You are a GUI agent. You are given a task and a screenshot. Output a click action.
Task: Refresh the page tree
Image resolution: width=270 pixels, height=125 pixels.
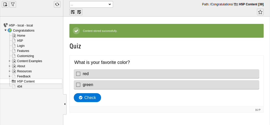57,4
